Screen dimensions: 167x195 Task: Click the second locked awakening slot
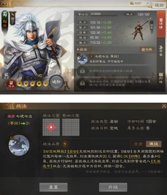click(x=82, y=83)
